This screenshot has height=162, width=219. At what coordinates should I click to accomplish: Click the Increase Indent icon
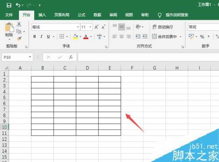[145, 36]
